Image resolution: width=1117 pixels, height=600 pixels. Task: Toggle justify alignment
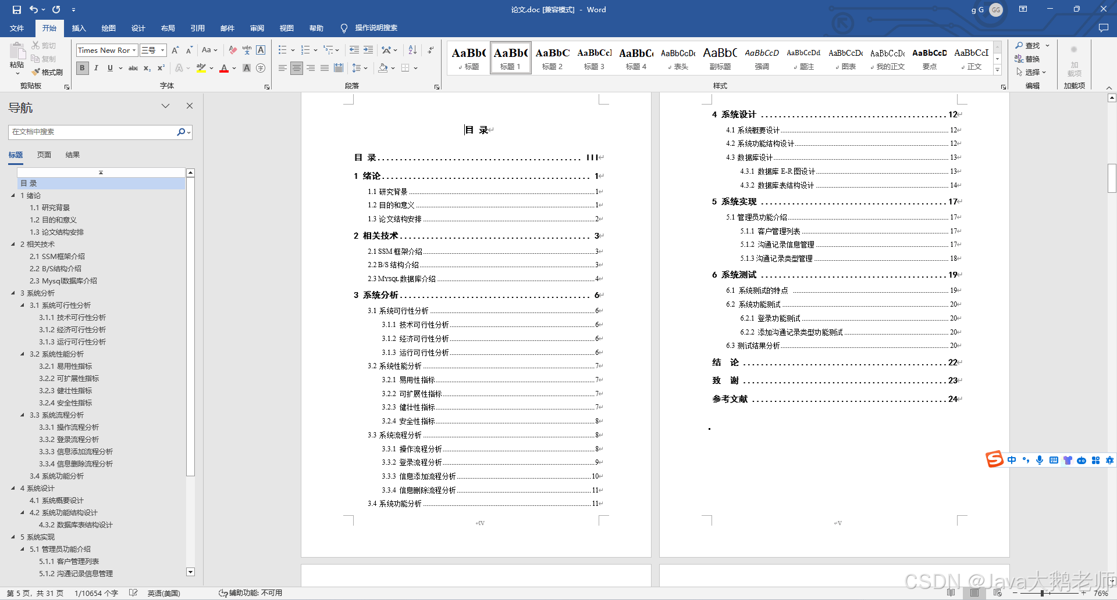tap(325, 68)
